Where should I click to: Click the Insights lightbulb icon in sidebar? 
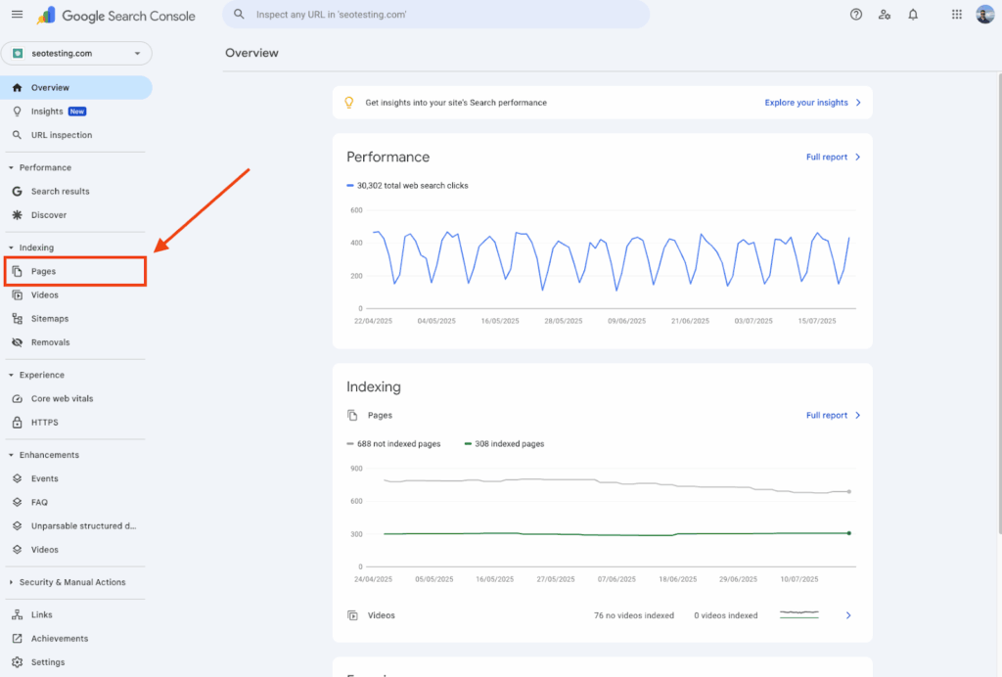(18, 112)
